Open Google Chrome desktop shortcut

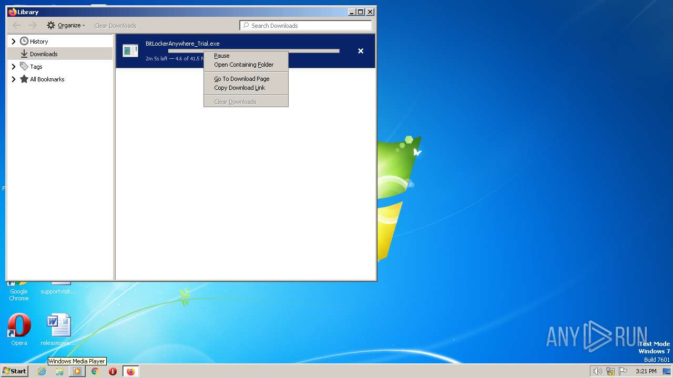tap(19, 291)
